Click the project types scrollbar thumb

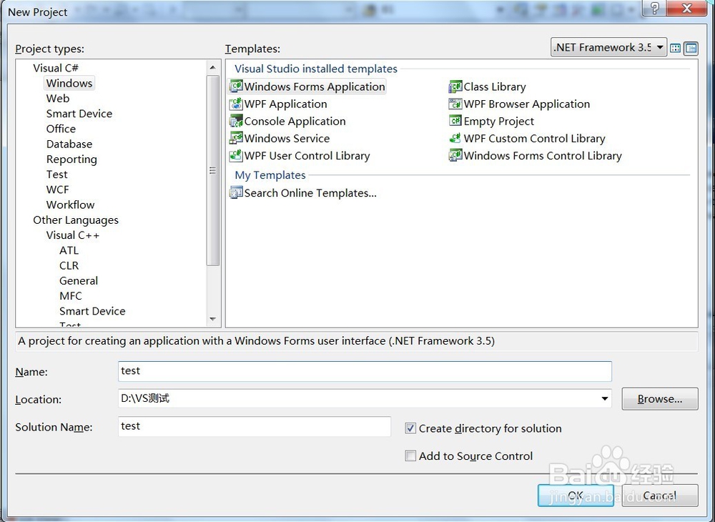[212, 170]
